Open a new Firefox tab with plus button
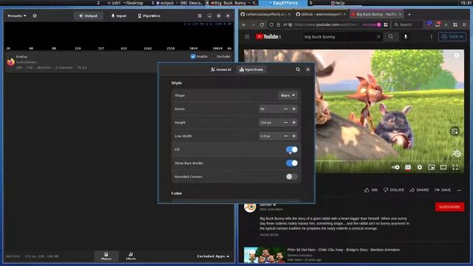The width and height of the screenshot is (473, 266). 409,14
